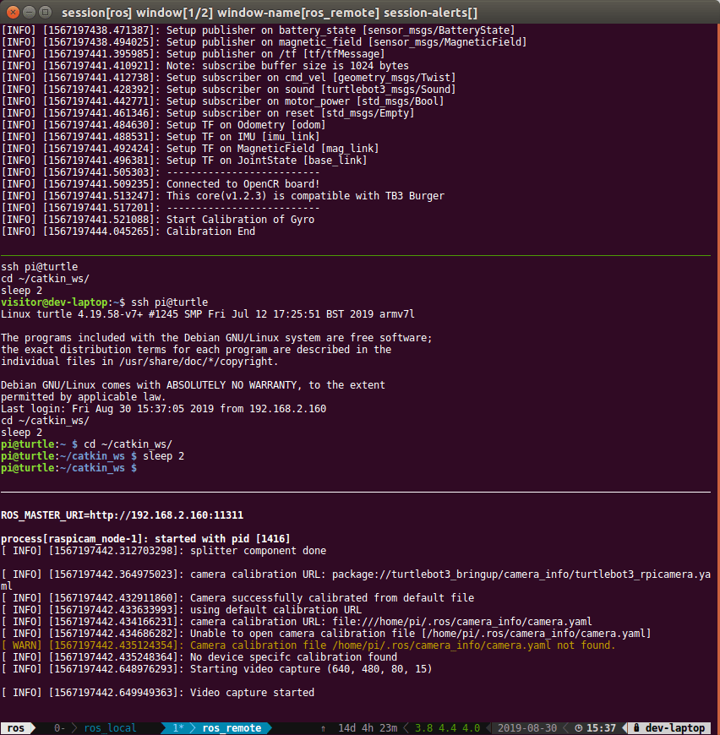Click the '/usr/share/doc/*/copyright' line

[139, 362]
